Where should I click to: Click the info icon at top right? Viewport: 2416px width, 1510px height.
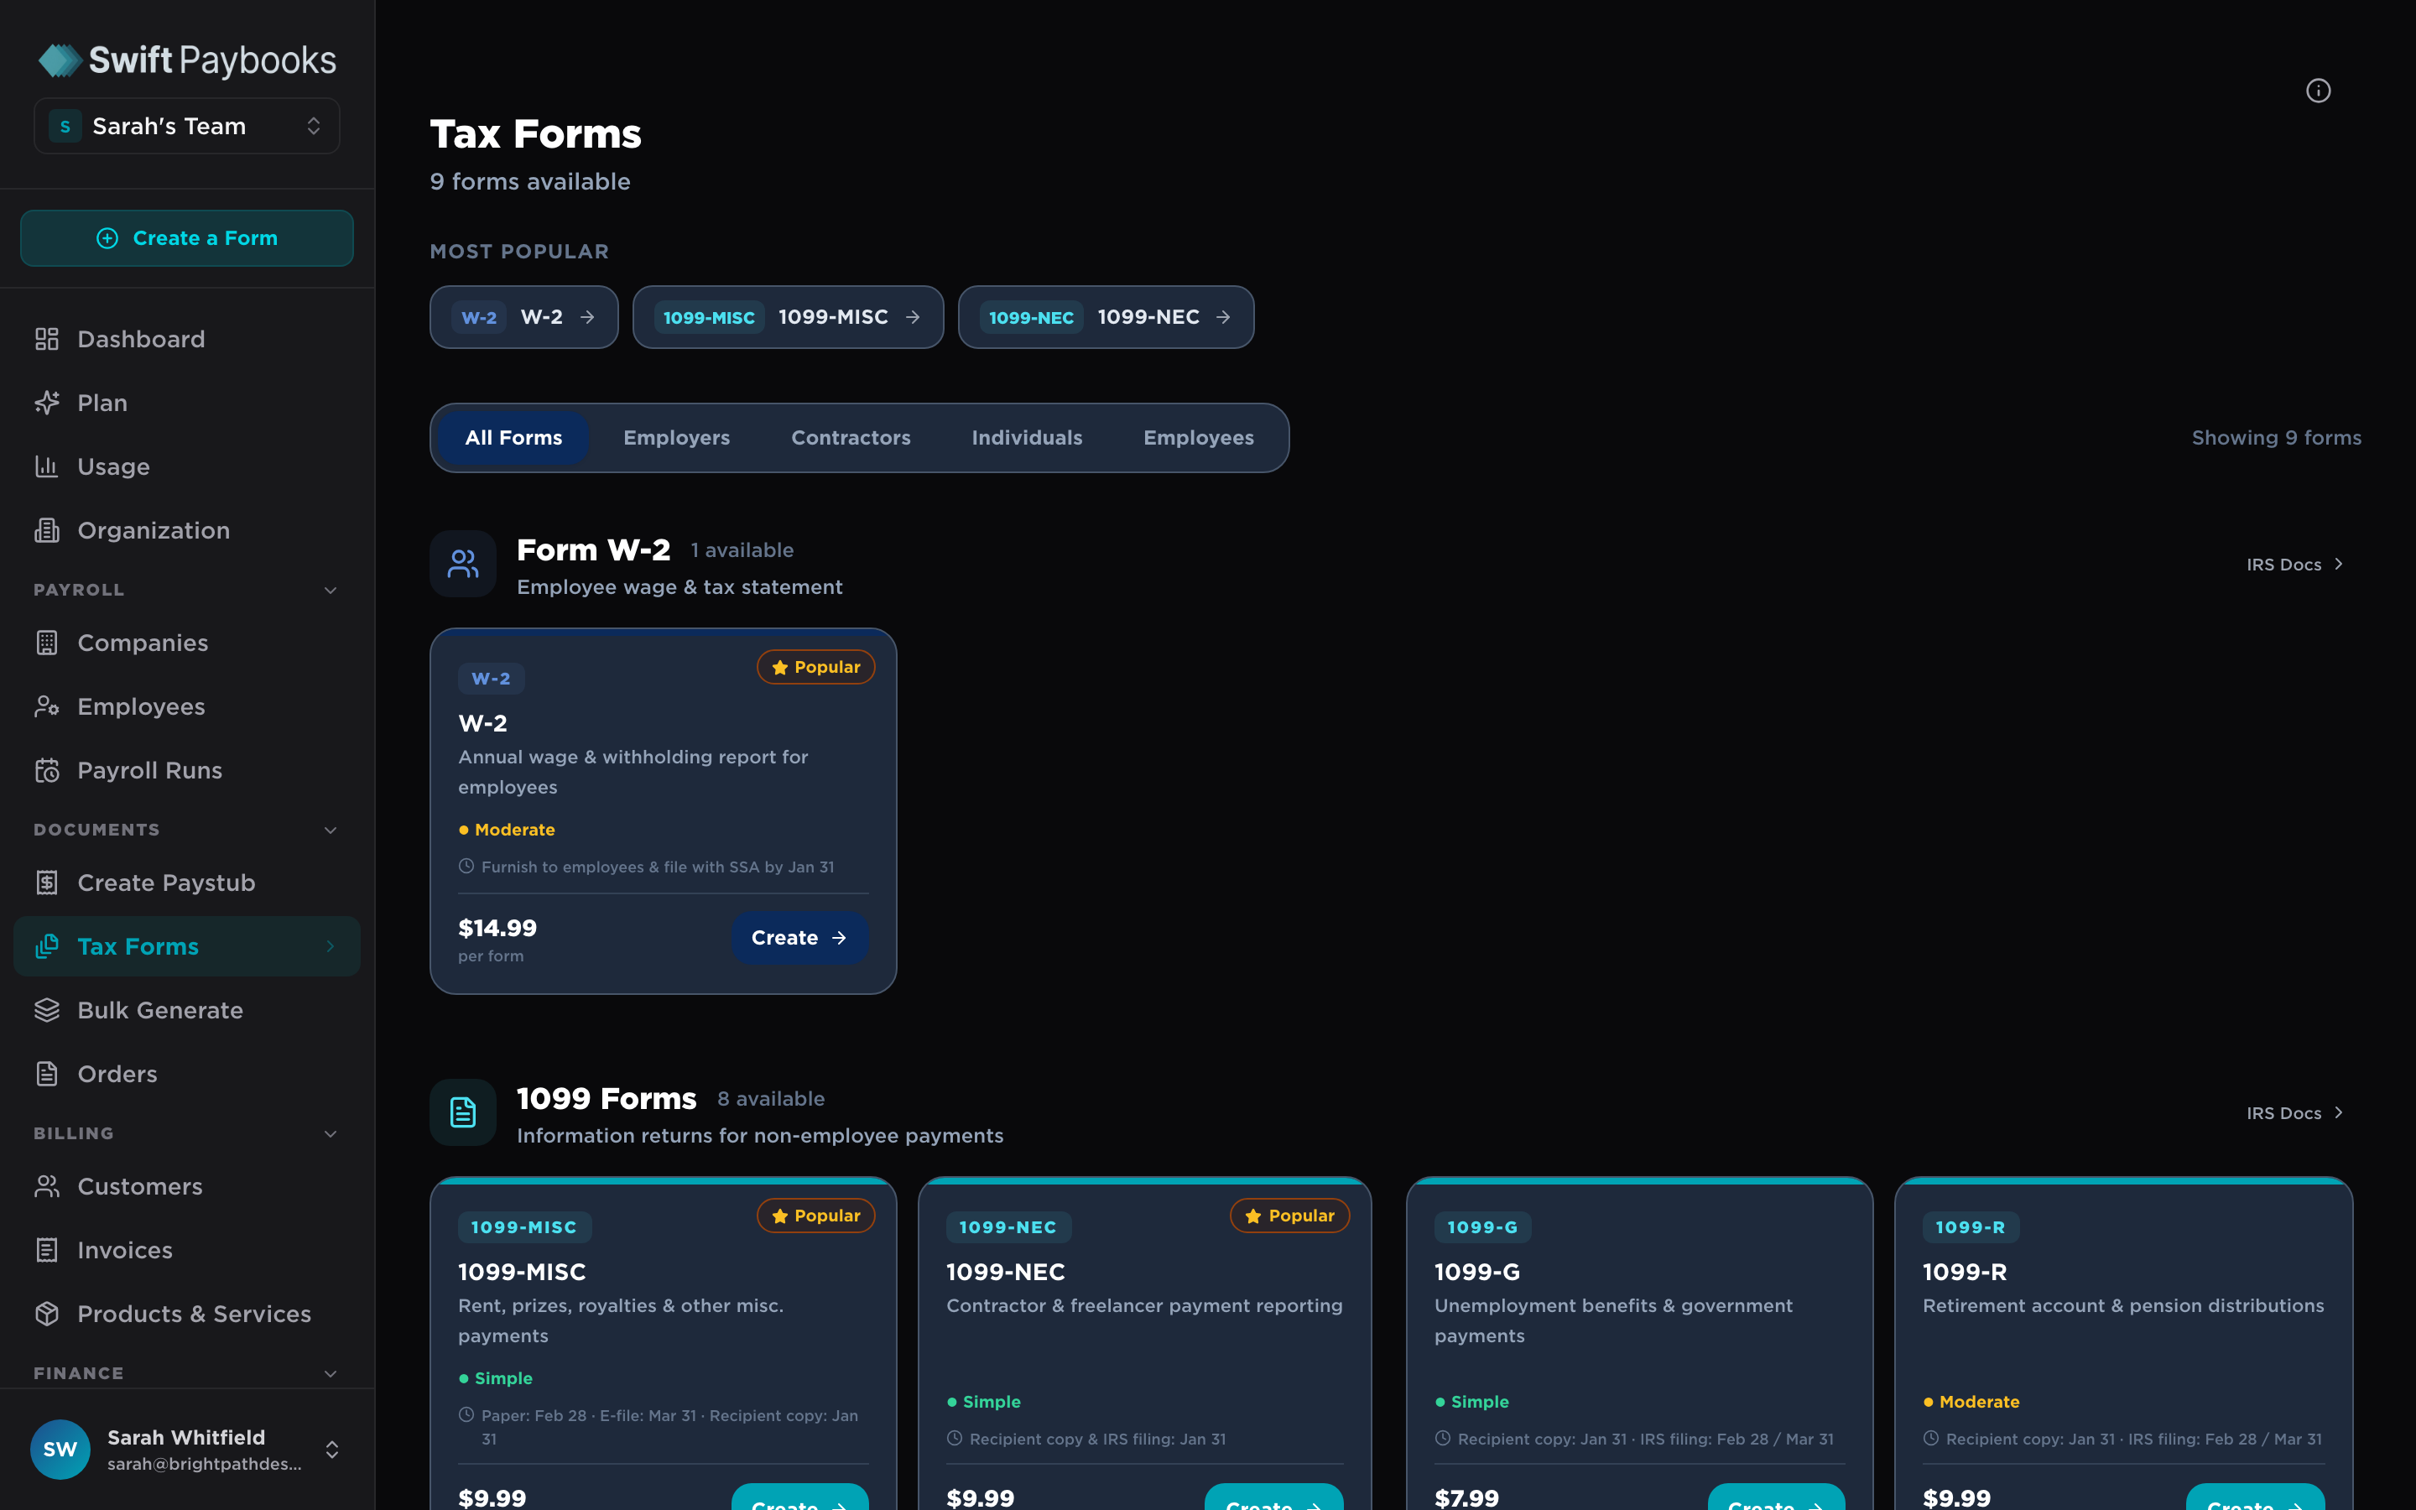coord(2317,91)
